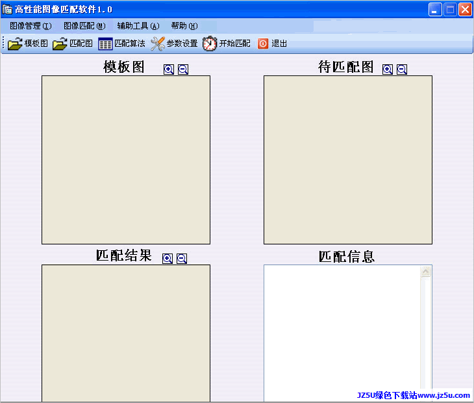
Task: Open the 辅助工具(A) menu
Action: click(x=138, y=26)
